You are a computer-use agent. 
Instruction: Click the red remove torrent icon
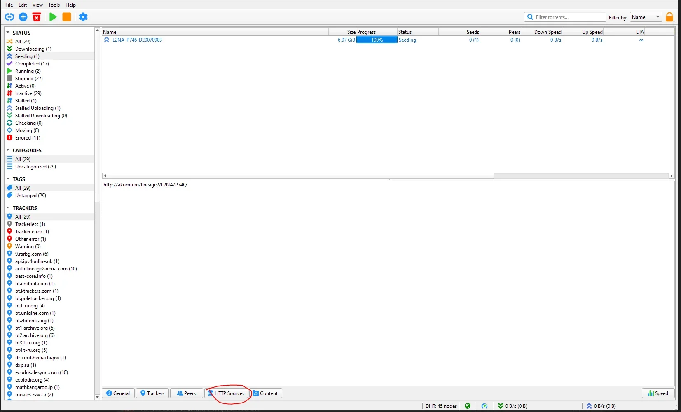[37, 17]
